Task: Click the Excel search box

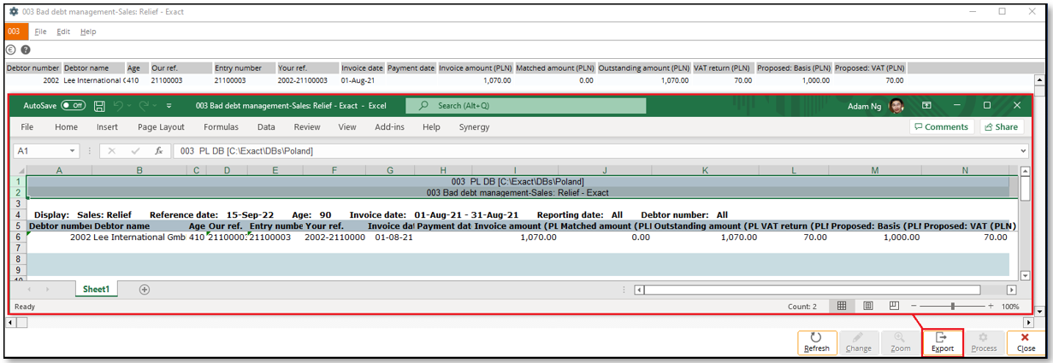Action: (x=526, y=106)
